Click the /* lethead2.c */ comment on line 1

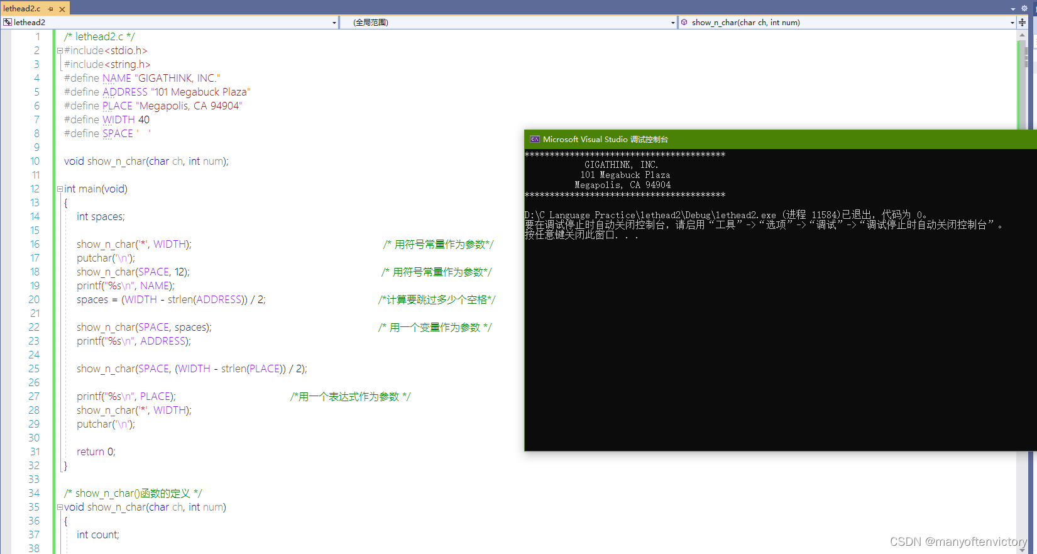tap(99, 36)
